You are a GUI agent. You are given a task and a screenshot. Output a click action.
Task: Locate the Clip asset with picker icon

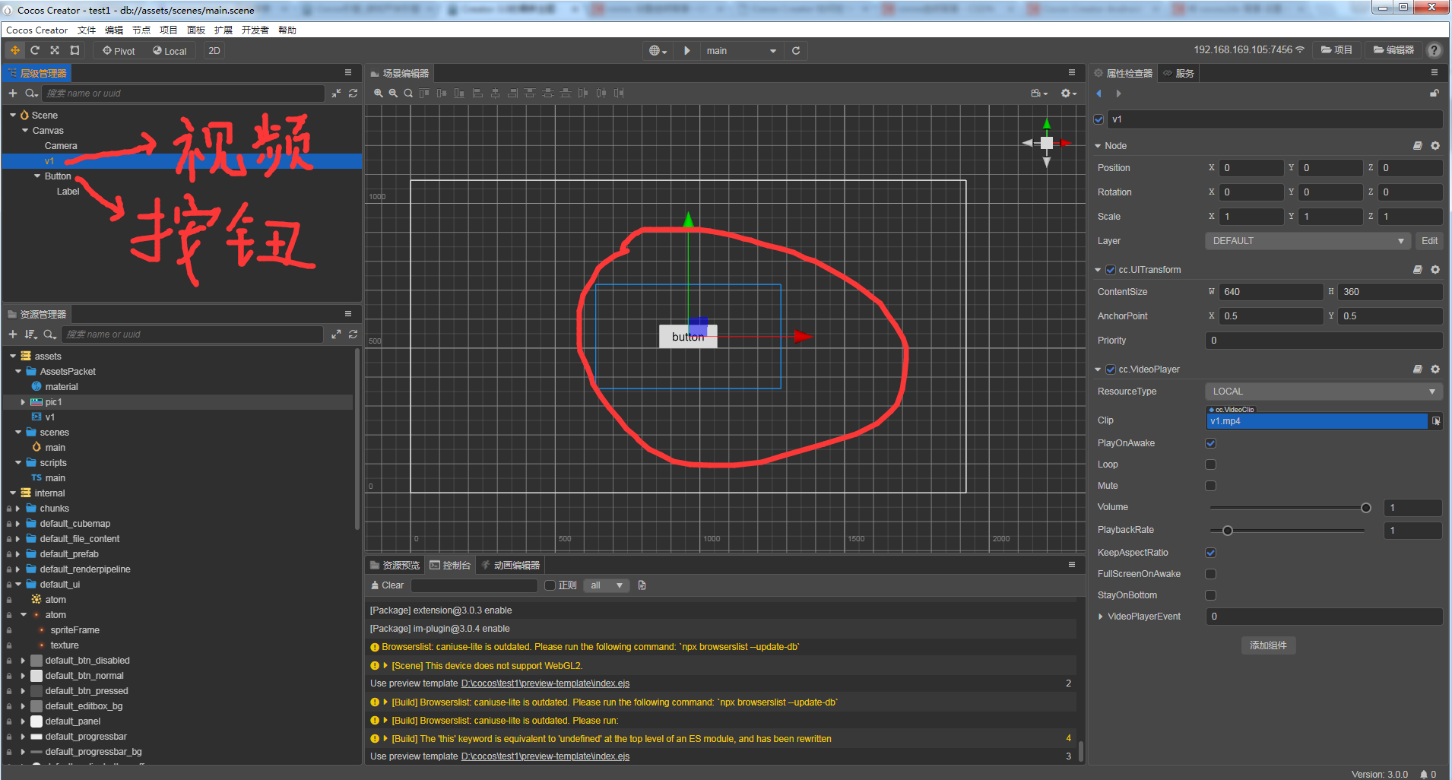(x=1436, y=420)
